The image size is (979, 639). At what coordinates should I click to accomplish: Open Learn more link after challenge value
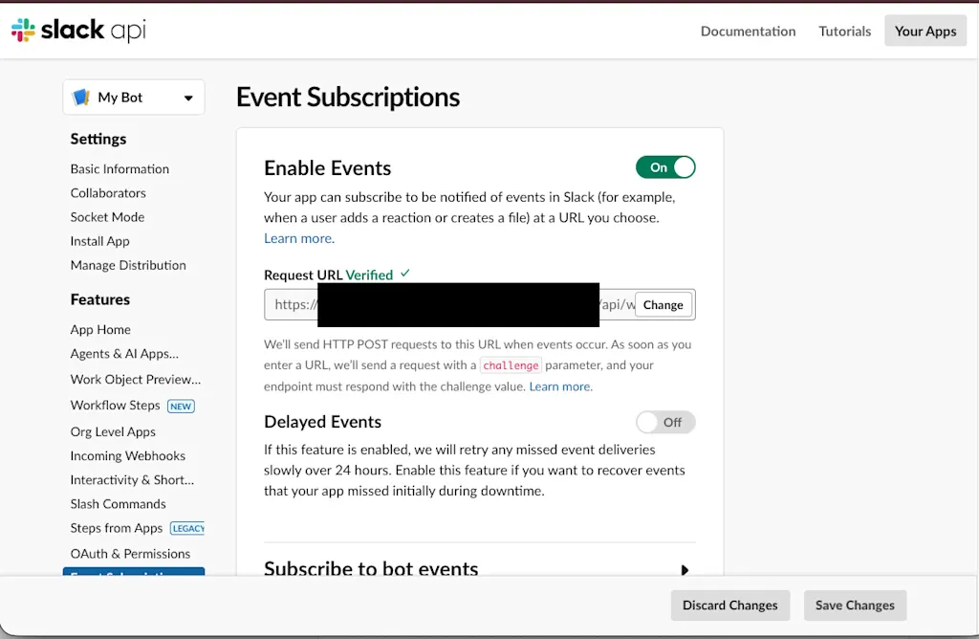click(560, 386)
